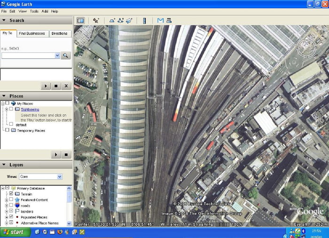
Task: Click the Sightseeing link in Places
Action: 30,109
